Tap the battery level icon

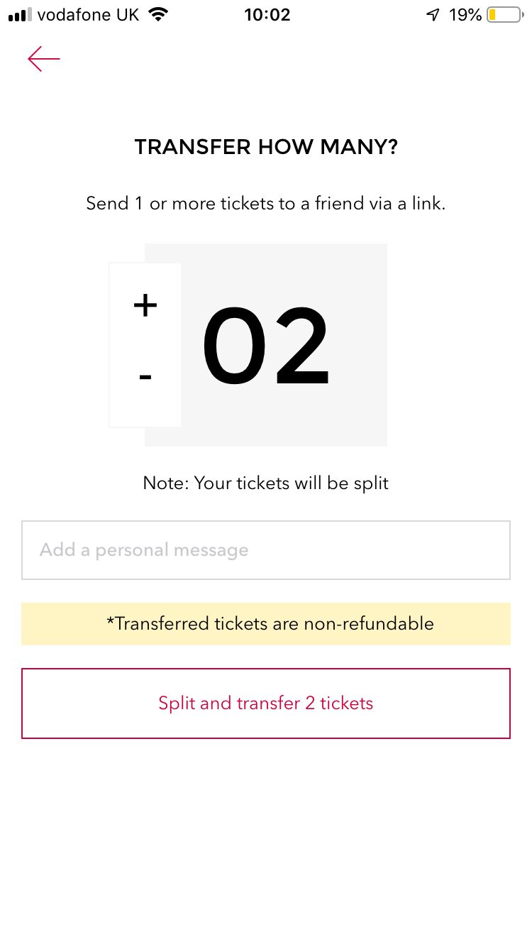(x=504, y=15)
